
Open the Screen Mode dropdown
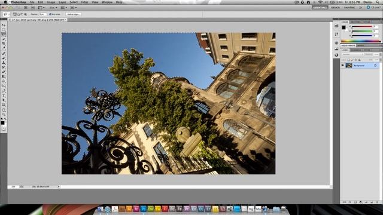[x=74, y=8]
